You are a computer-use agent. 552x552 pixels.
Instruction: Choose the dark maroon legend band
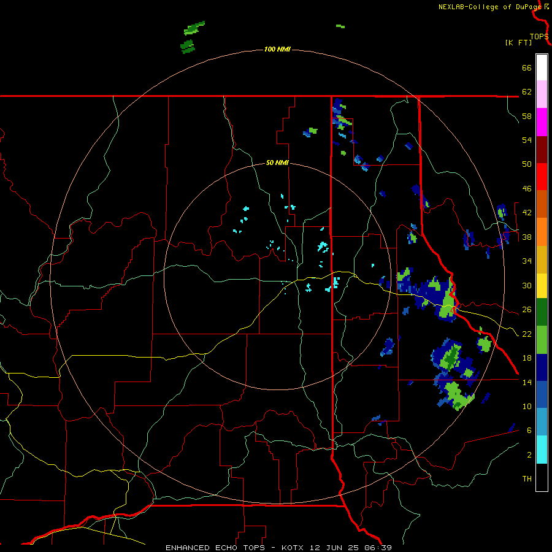[x=542, y=150]
